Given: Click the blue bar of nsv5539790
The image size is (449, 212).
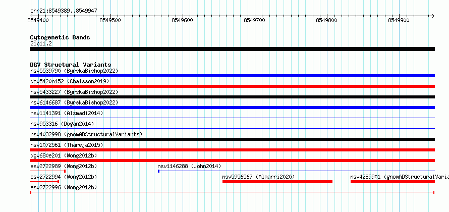Looking at the screenshot, I should (x=232, y=76).
